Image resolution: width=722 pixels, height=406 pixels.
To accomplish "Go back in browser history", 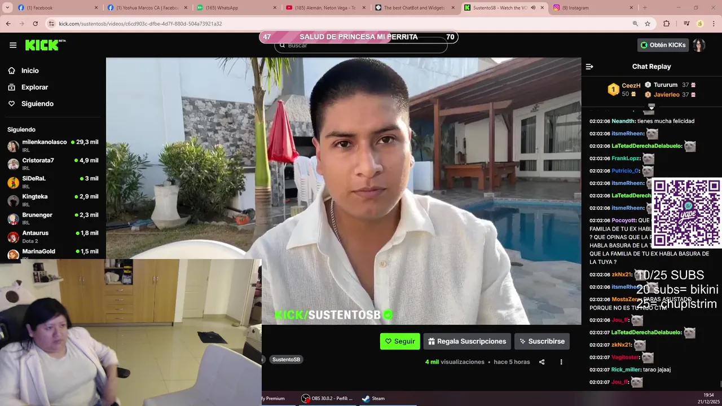I will (x=8, y=24).
